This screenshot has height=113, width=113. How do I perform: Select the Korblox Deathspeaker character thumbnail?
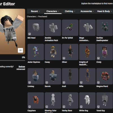click(105, 28)
